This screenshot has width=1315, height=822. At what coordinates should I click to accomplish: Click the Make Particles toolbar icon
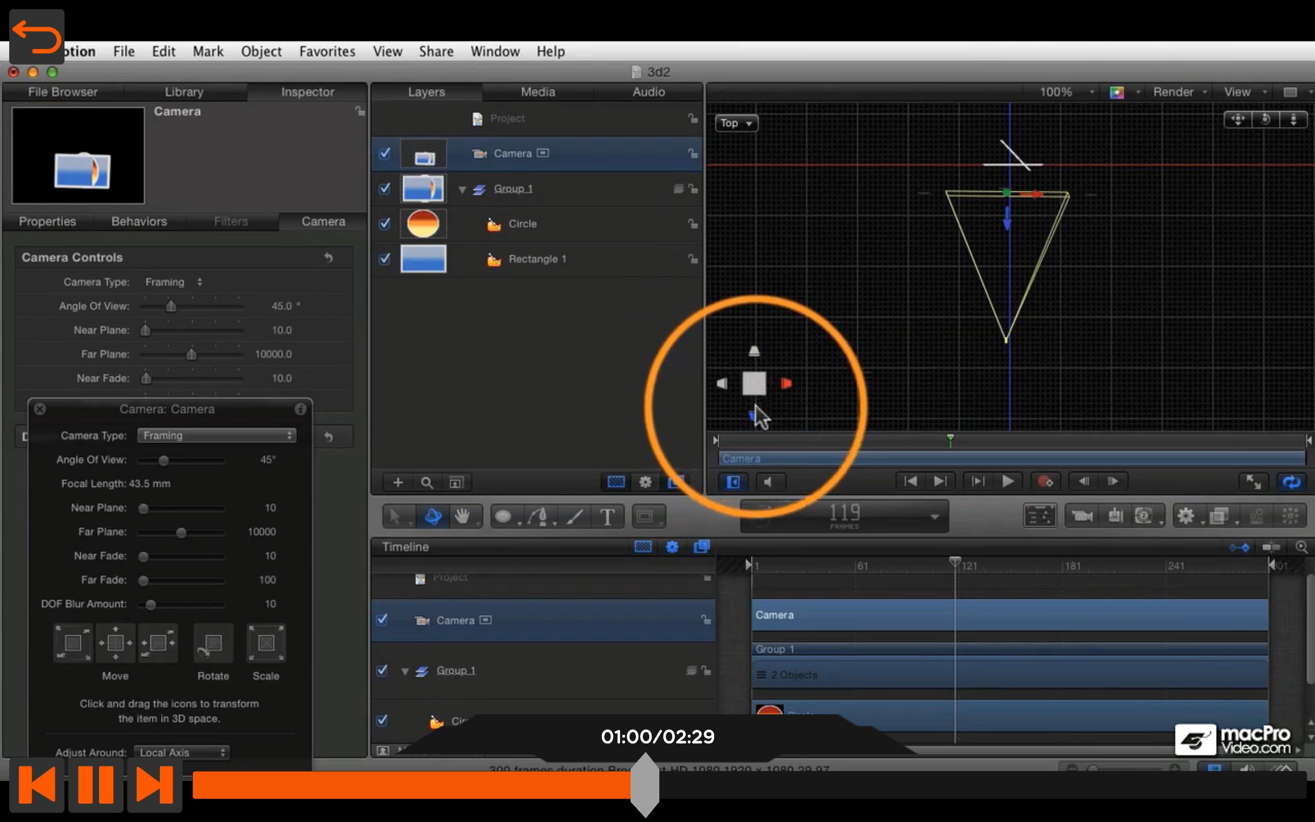(x=1256, y=516)
